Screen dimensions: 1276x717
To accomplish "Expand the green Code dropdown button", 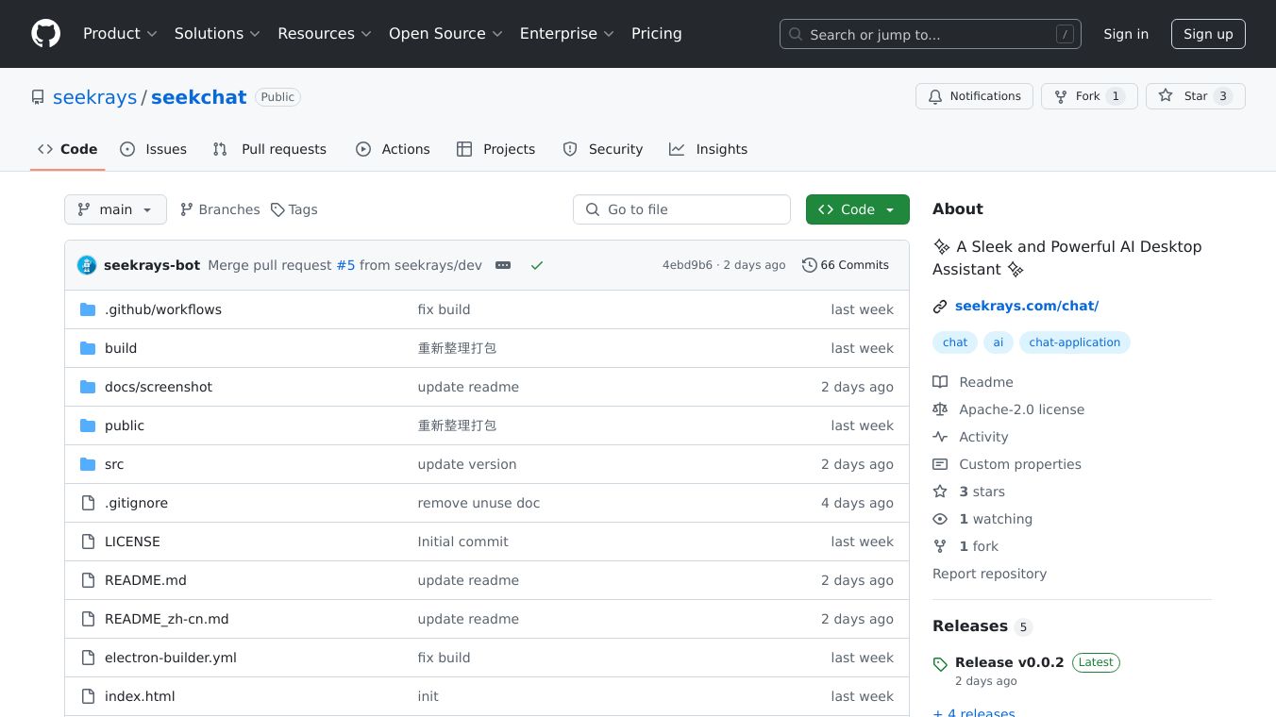I will tap(857, 209).
